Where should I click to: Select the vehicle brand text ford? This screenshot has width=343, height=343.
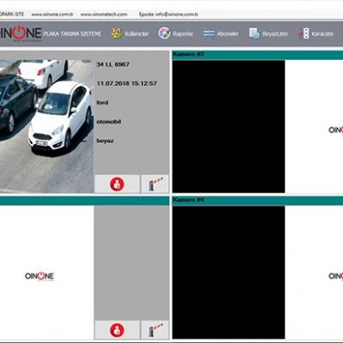[x=102, y=103]
